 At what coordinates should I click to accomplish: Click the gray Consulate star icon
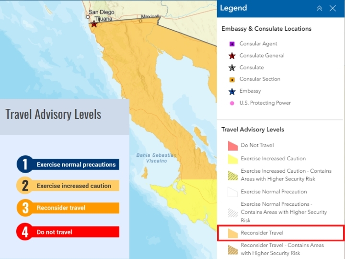(x=232, y=68)
